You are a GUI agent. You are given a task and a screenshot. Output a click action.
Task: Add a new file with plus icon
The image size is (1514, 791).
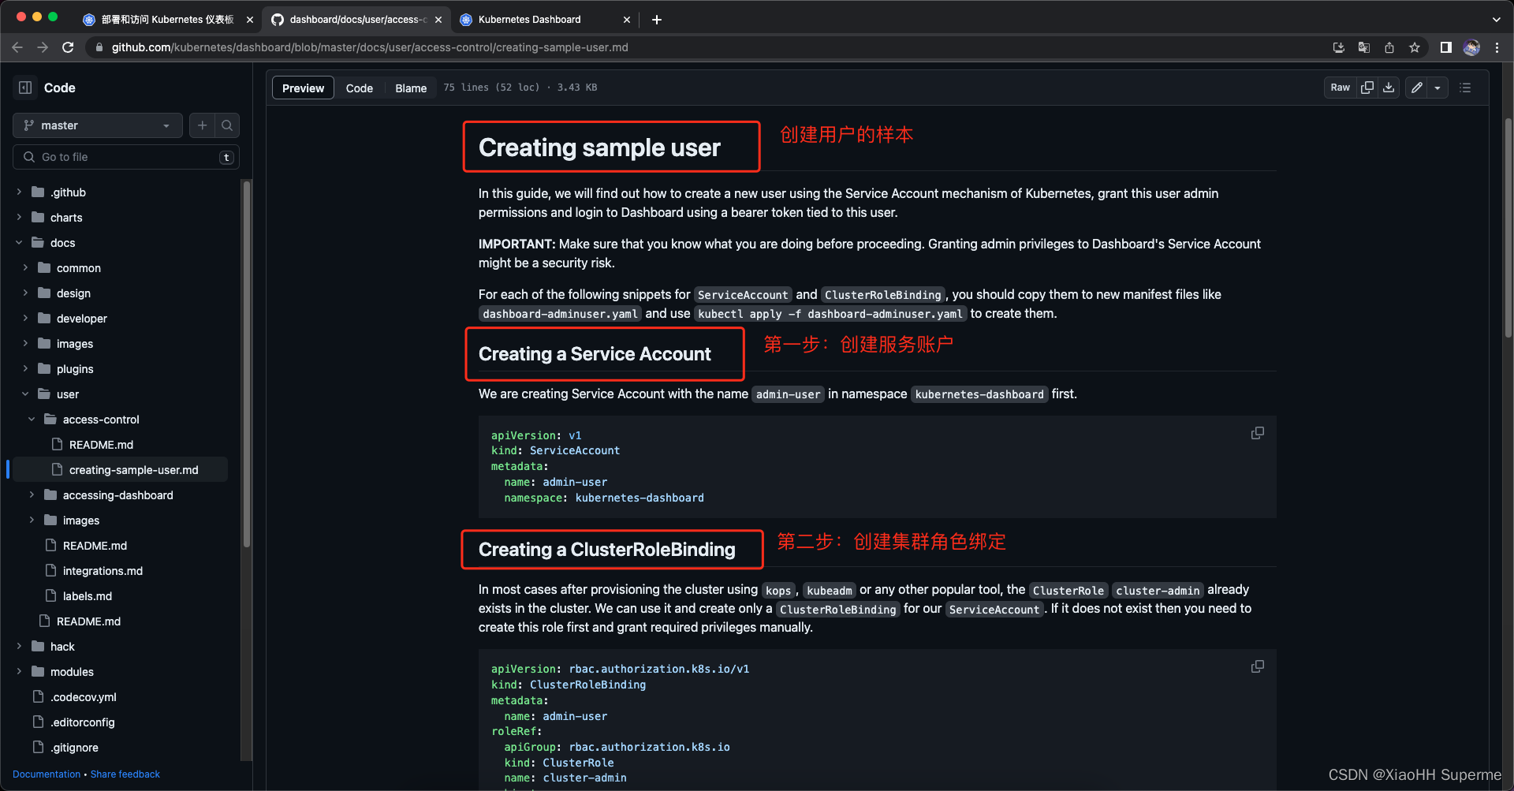click(x=203, y=125)
